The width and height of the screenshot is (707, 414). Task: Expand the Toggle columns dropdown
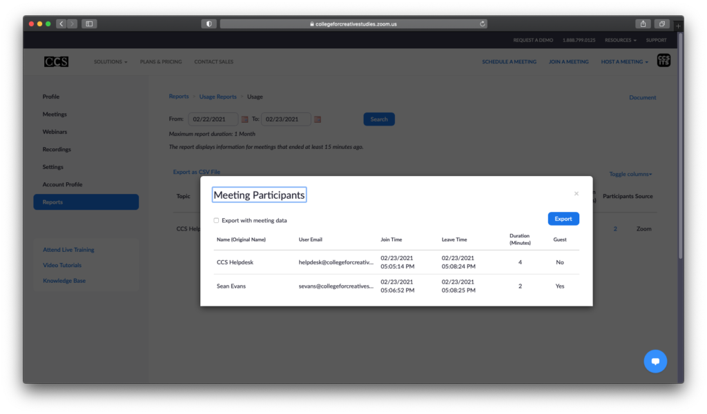pos(630,174)
